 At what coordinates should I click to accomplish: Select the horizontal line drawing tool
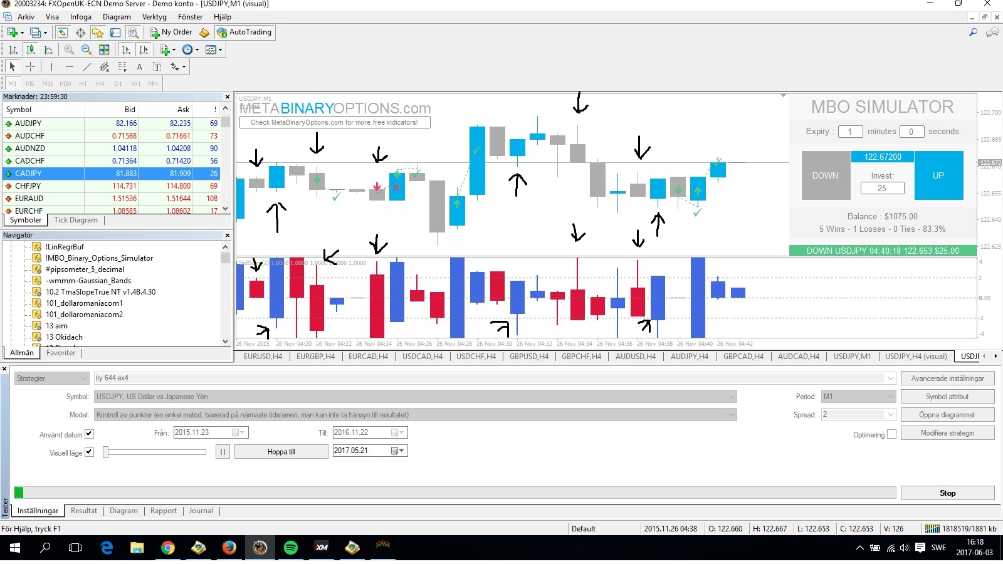[x=69, y=66]
